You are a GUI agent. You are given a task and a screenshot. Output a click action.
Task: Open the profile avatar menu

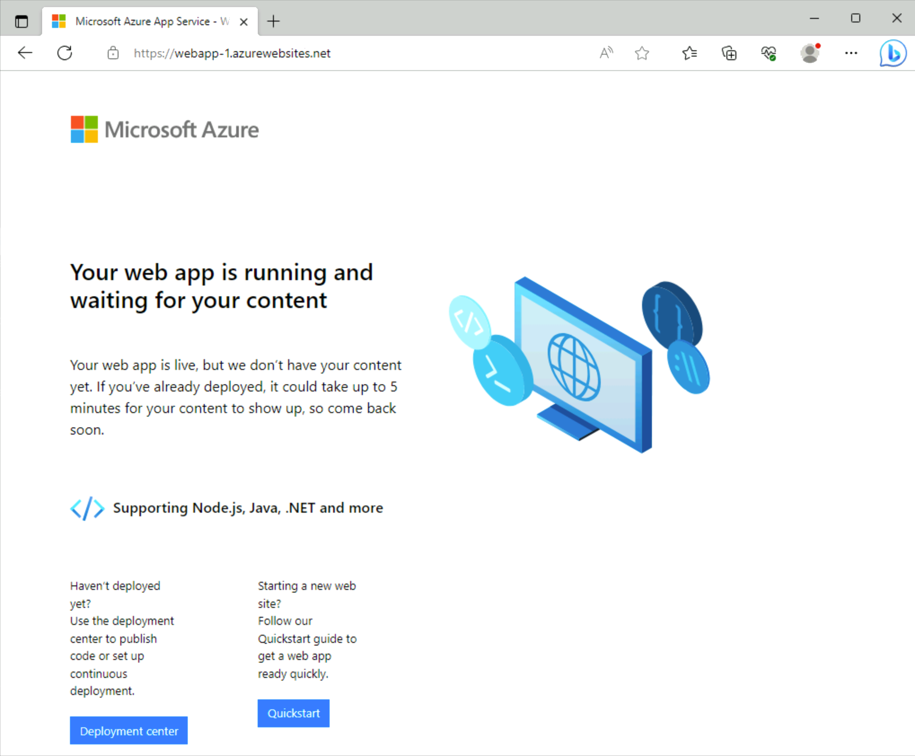click(810, 53)
